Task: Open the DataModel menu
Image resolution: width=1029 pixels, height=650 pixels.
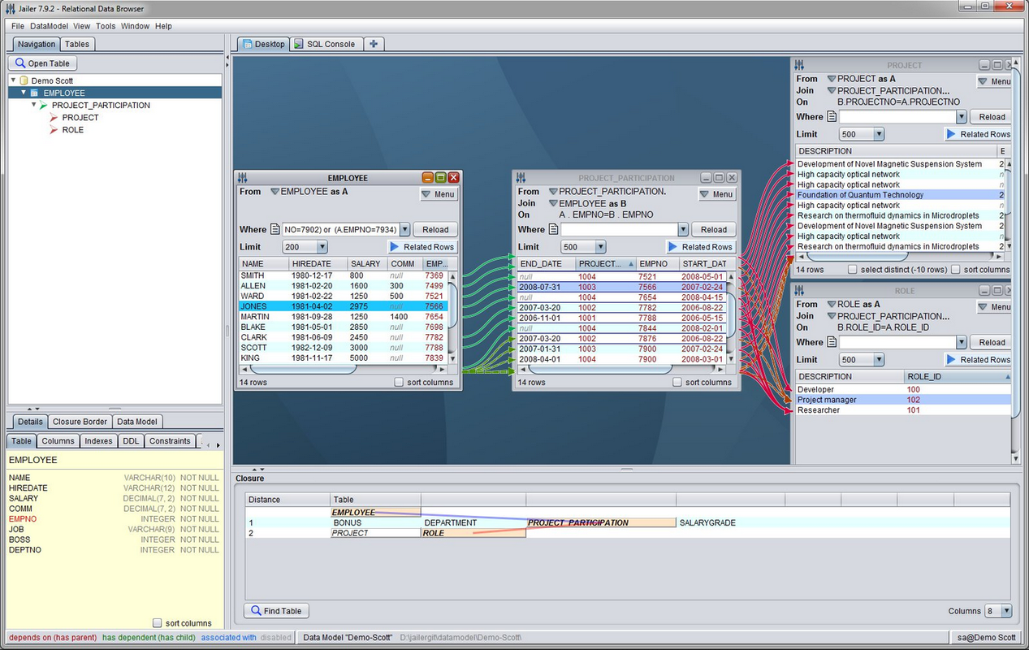Action: (50, 26)
